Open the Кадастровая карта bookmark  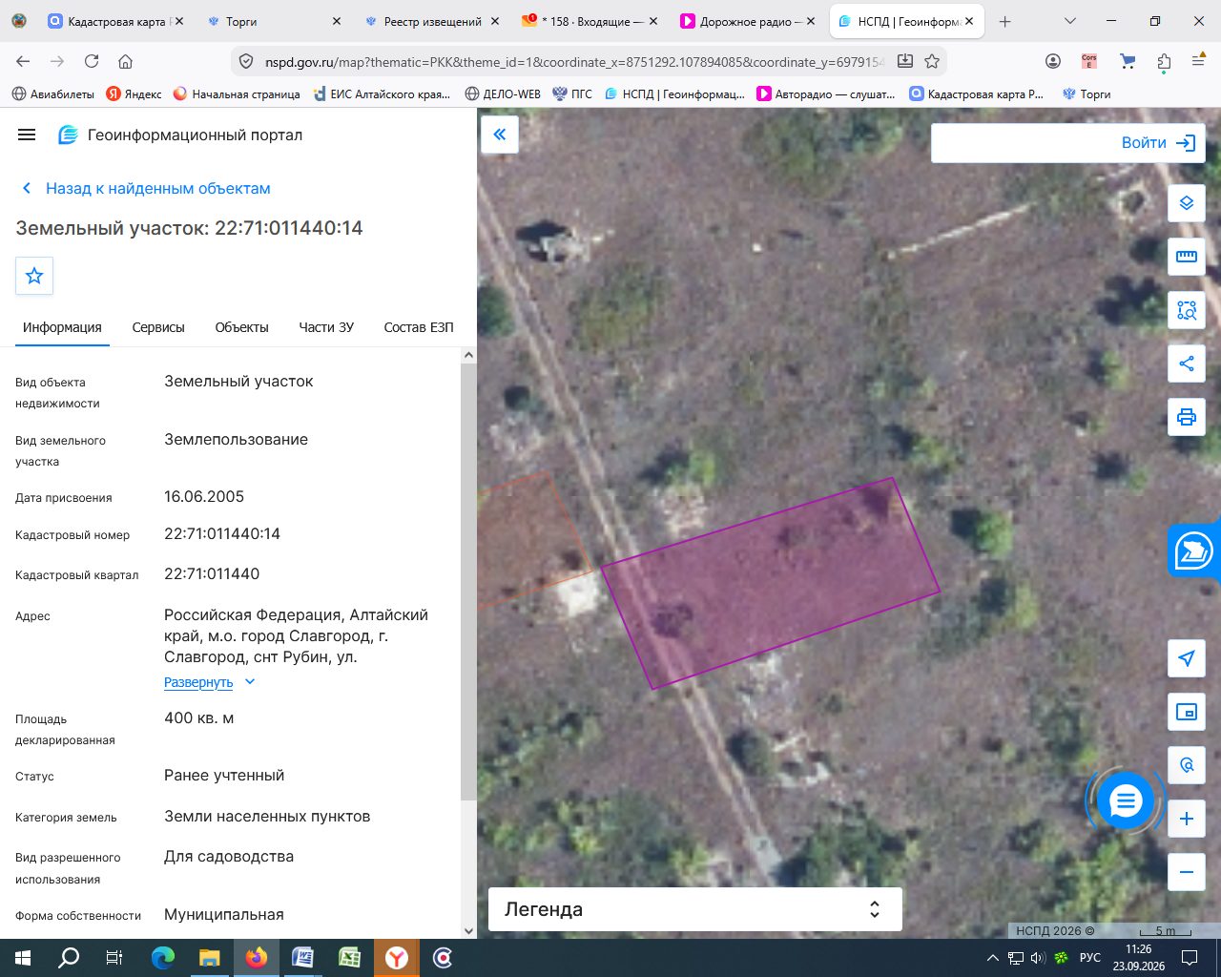(x=977, y=94)
